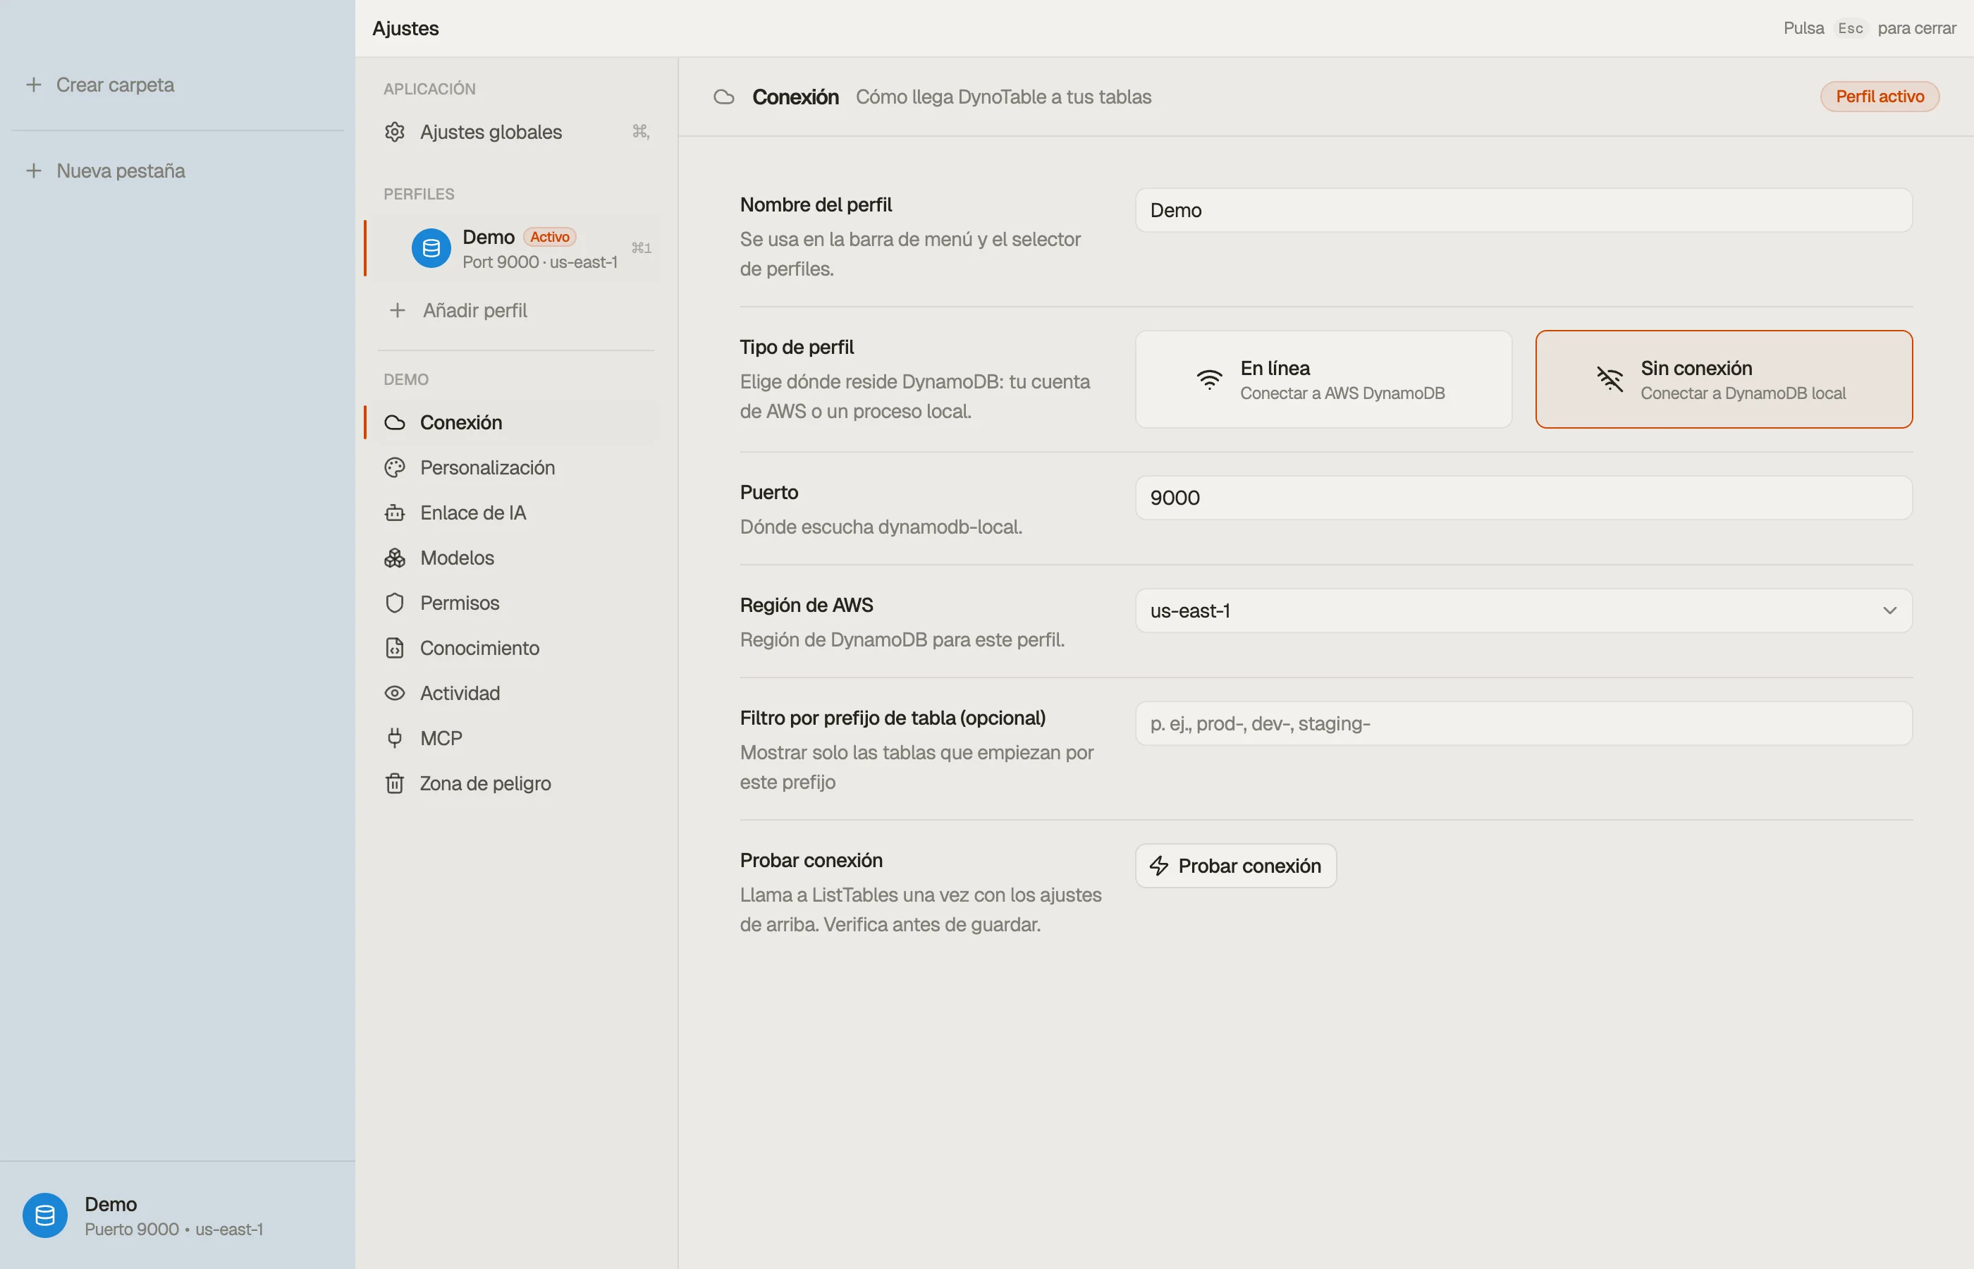Go to Personalización settings
1974x1269 pixels.
pos(515,468)
